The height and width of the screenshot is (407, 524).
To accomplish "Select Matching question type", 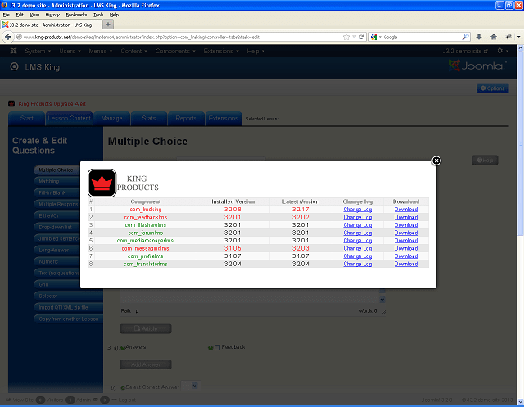I will [x=56, y=181].
